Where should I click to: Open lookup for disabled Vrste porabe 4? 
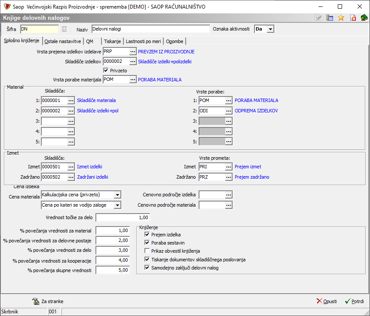coord(229,131)
